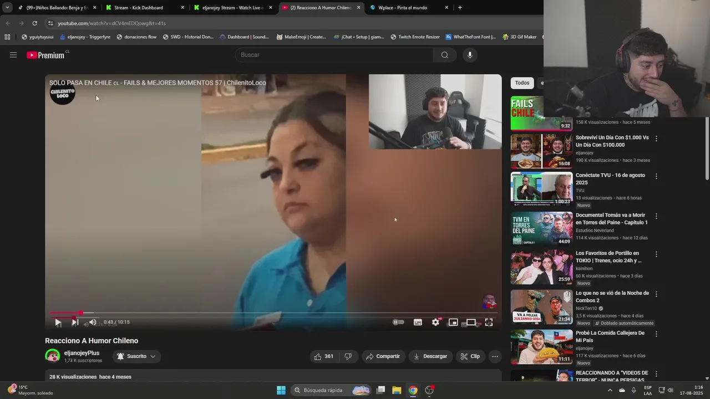
Task: Open options for Probé La Comida Callejera
Action: tap(656, 334)
